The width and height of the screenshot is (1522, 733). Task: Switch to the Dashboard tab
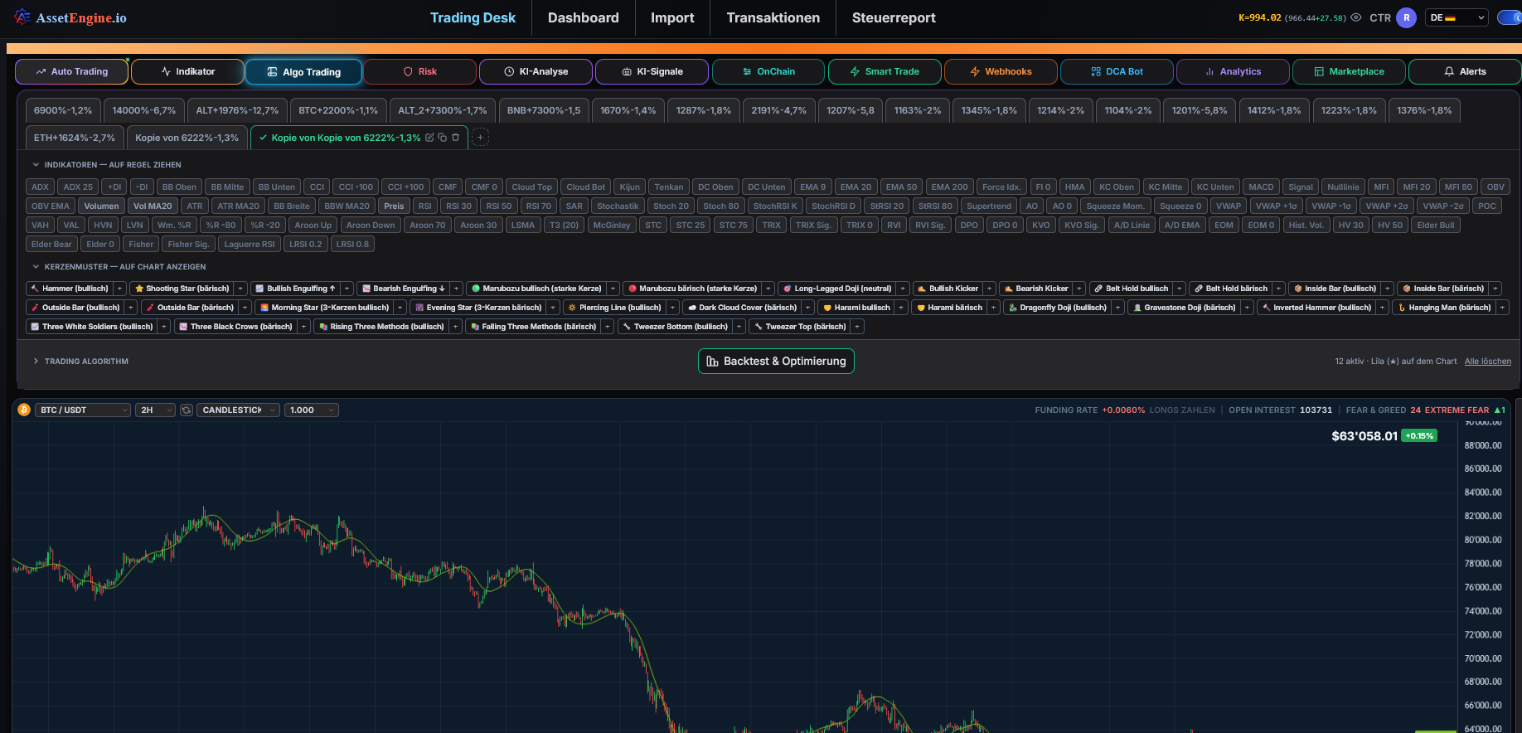(583, 17)
